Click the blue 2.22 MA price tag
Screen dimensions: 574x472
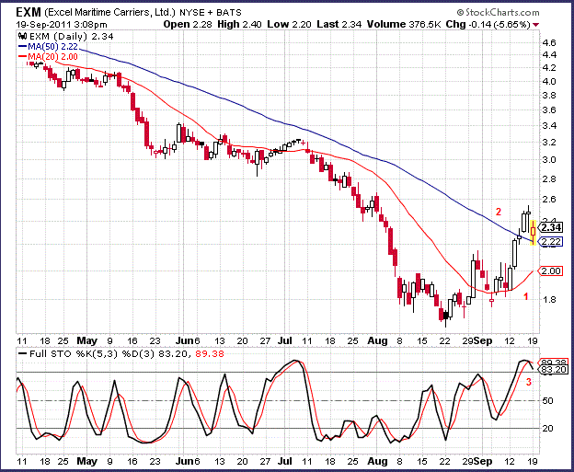click(551, 242)
